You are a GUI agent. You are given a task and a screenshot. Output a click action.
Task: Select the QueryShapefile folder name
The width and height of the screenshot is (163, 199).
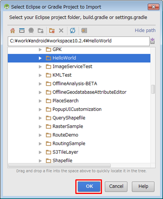[69, 118]
